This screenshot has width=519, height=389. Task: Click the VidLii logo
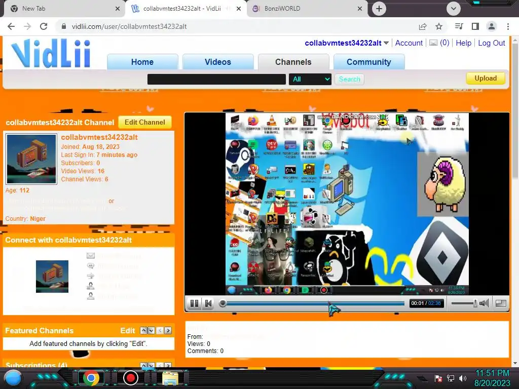(51, 54)
